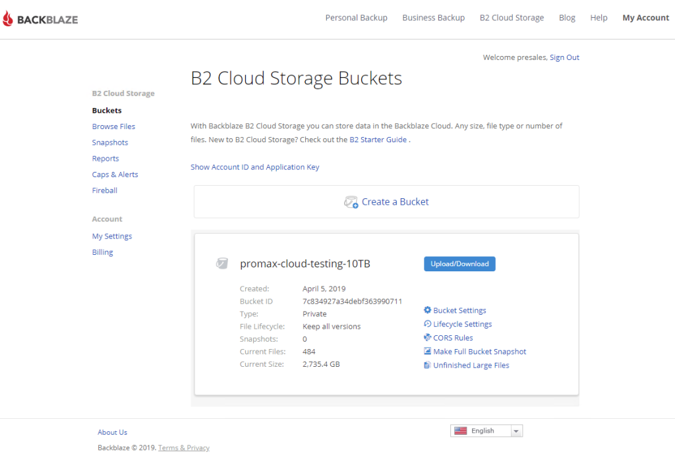Click the Current Files value 484
Viewport: 675px width, 461px height.
click(x=309, y=351)
